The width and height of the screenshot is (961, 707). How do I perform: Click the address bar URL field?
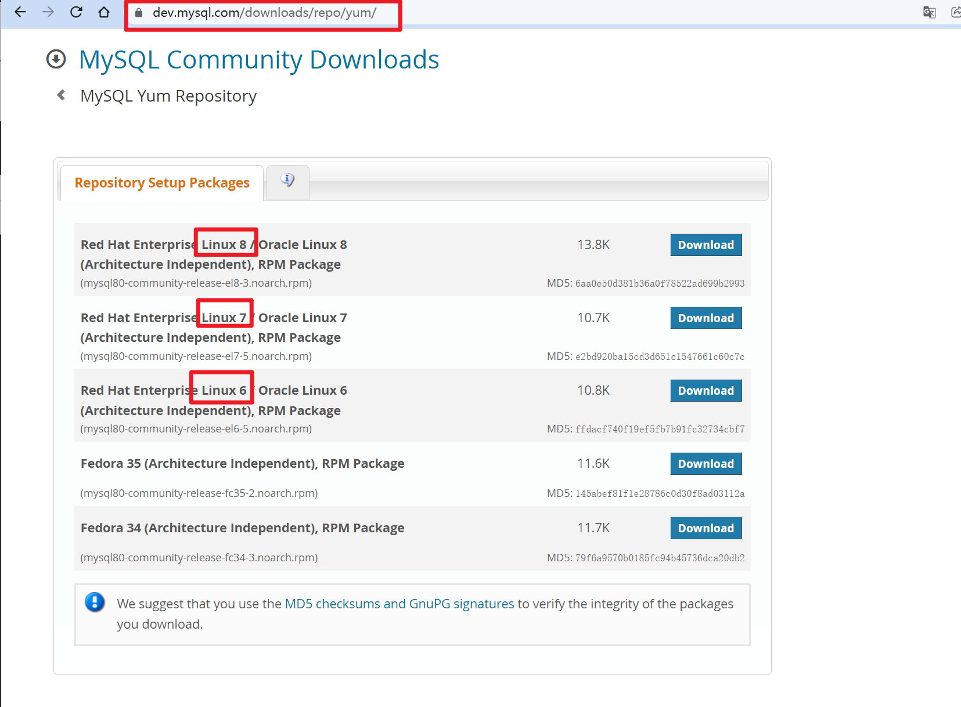(264, 13)
